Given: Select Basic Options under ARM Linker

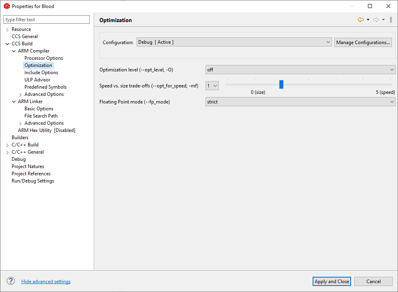Looking at the screenshot, I should coord(39,109).
